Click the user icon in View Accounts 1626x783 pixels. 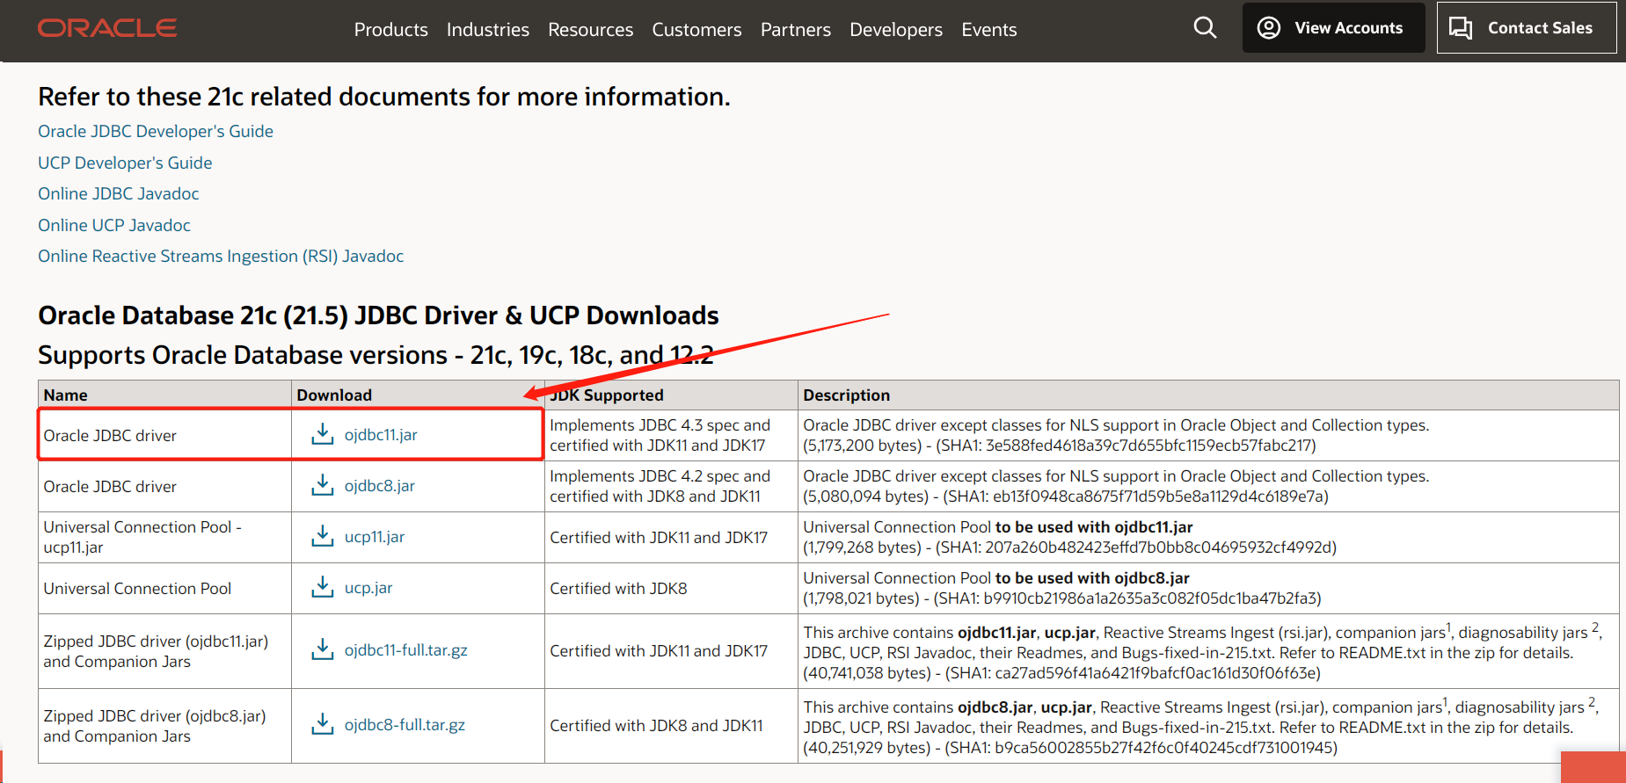1269,28
